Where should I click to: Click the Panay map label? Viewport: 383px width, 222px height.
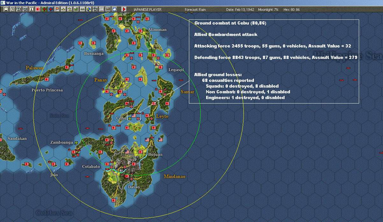click(100, 80)
